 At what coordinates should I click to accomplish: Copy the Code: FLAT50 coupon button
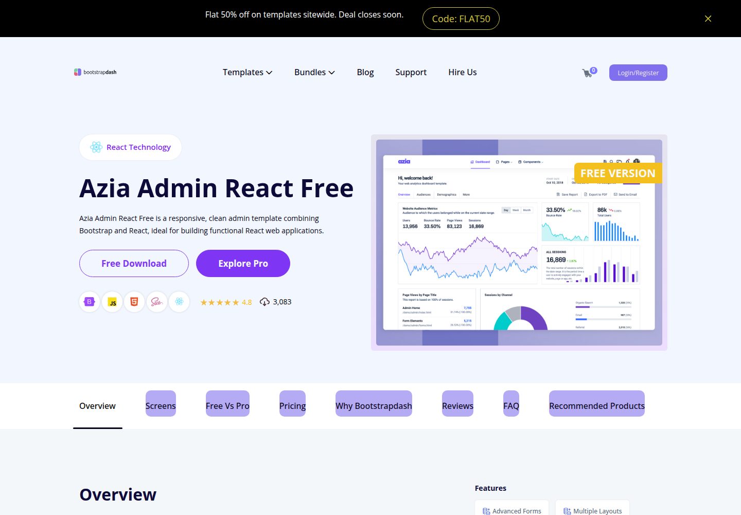[x=461, y=19]
